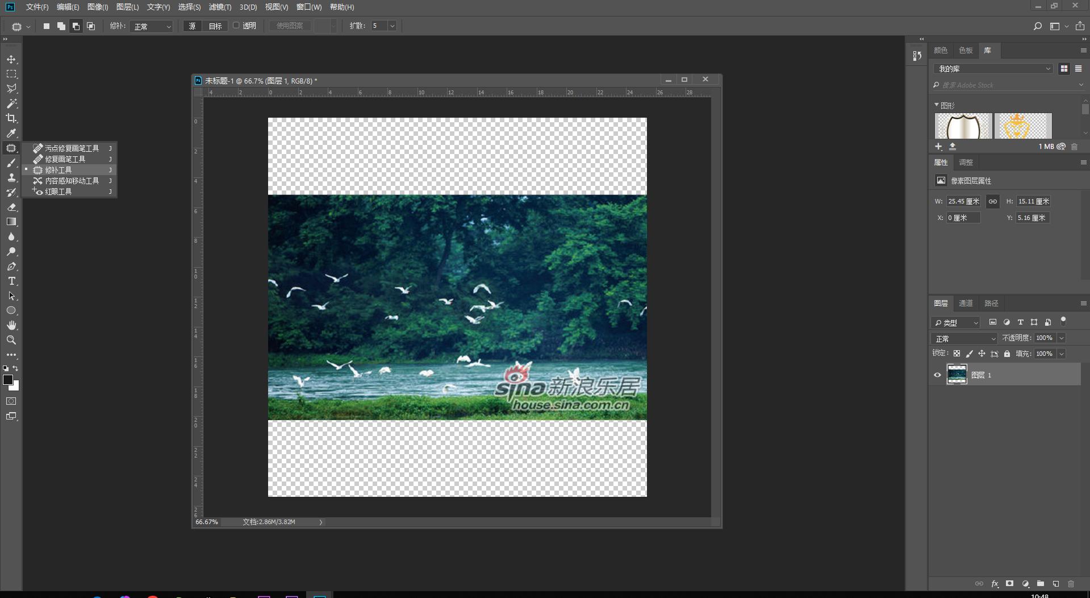Click the W width input field

tap(963, 201)
